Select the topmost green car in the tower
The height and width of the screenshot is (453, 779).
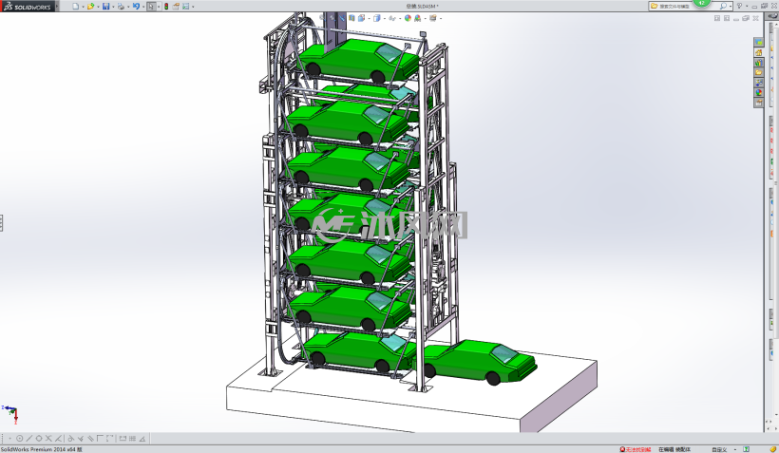pos(359,61)
